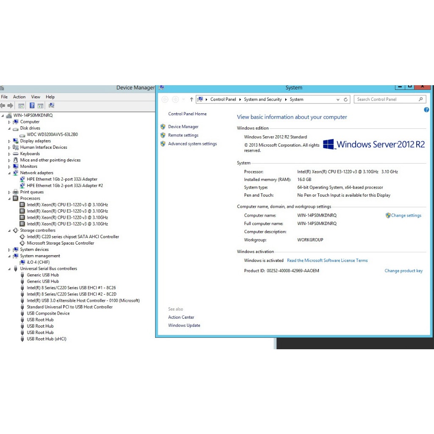Click System window Back navigation arrow
The width and height of the screenshot is (434, 434).
[165, 99]
